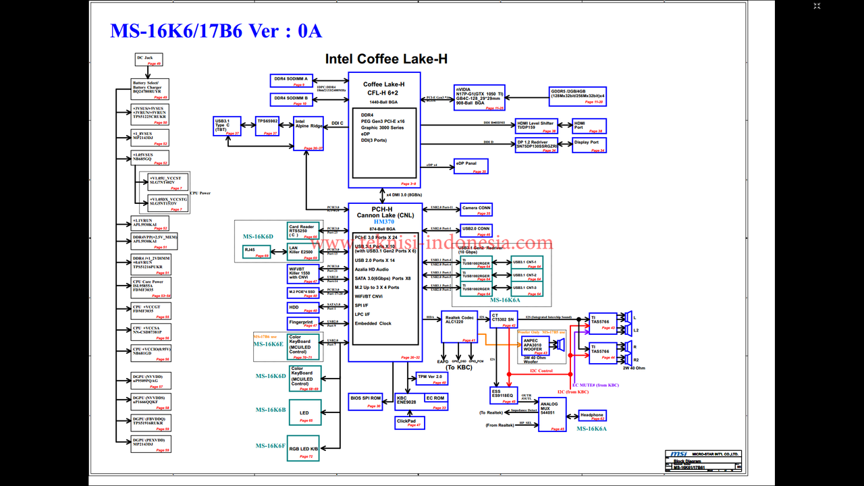This screenshot has width=864, height=486.
Task: Select the HDD block
Action: 302,308
